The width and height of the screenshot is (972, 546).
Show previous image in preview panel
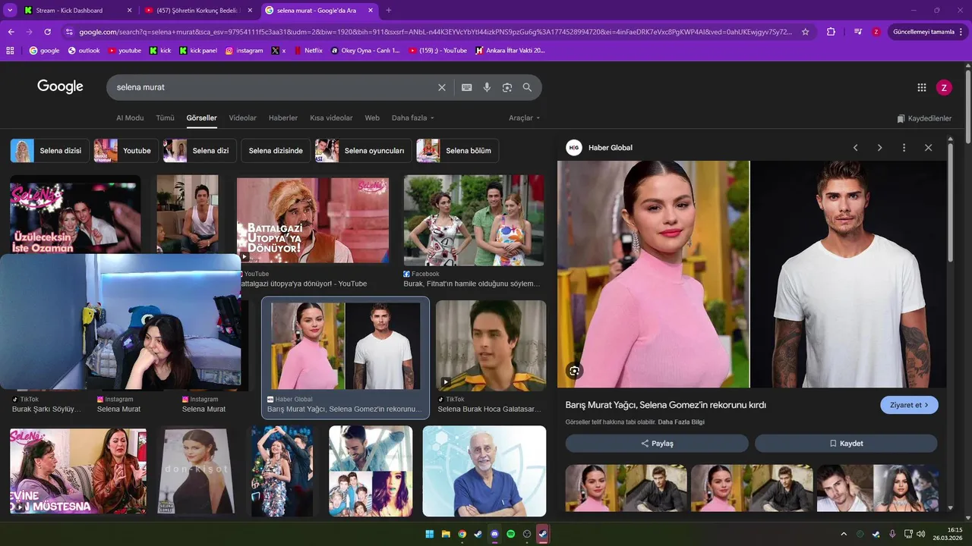(x=856, y=148)
